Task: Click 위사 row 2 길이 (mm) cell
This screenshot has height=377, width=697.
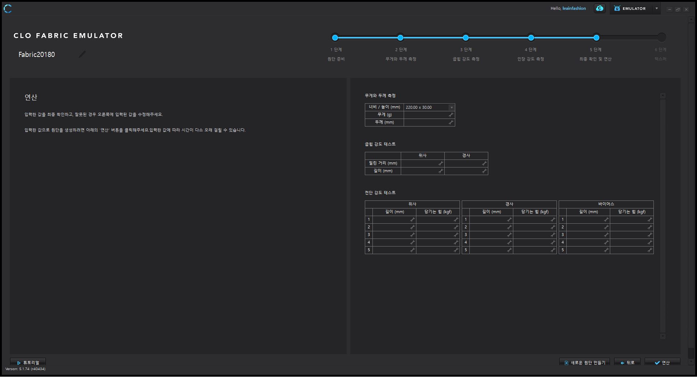Action: (394, 227)
